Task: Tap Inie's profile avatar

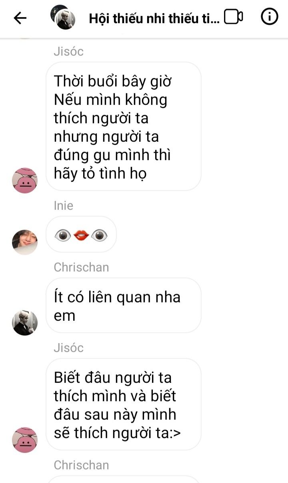Action: pyautogui.click(x=25, y=242)
